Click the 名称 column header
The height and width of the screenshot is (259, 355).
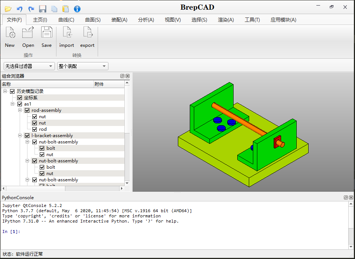(47, 84)
